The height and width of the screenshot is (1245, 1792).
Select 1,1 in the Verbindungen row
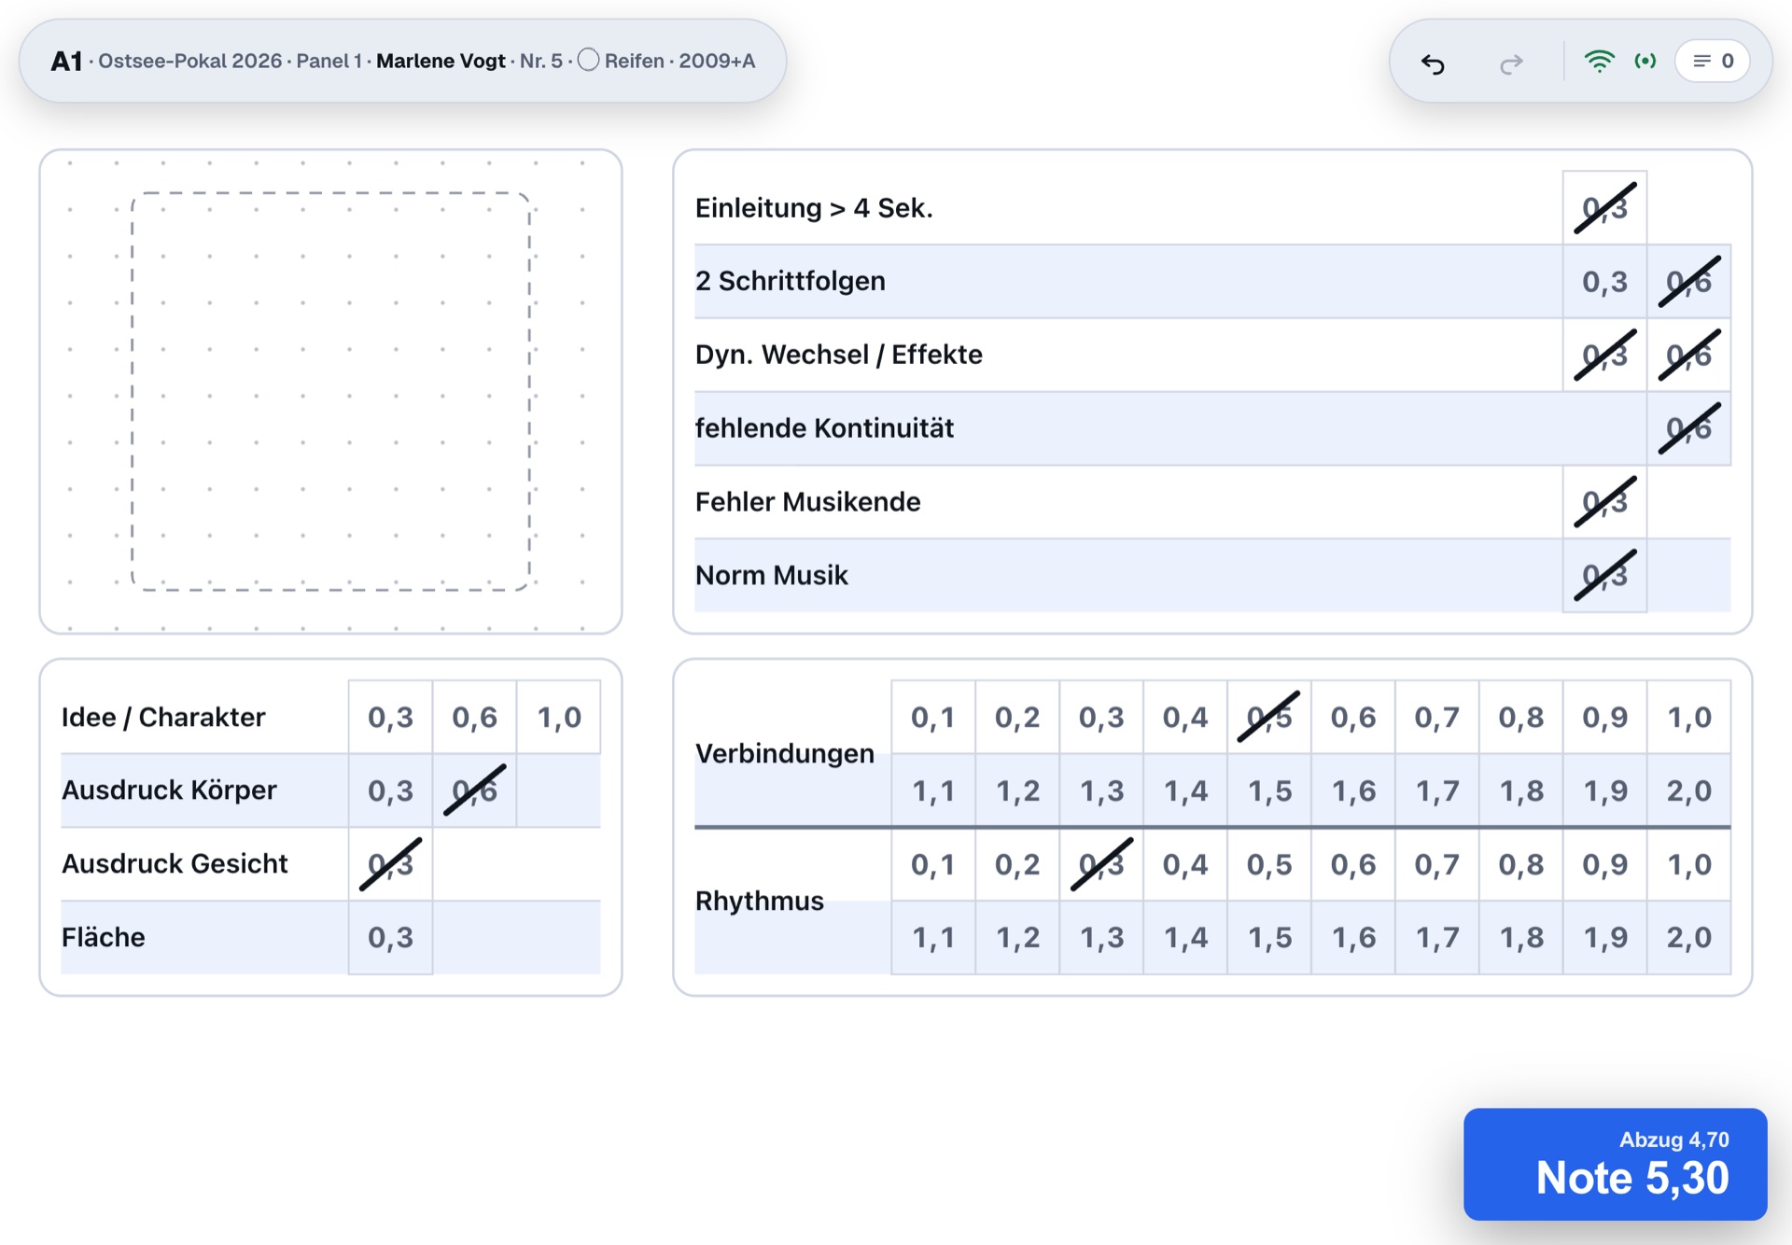click(933, 790)
